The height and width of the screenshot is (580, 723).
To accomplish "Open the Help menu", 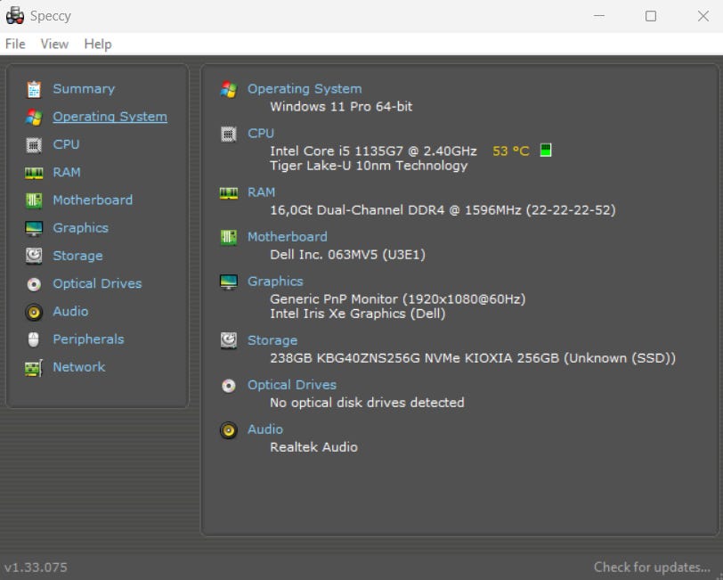I will 98,44.
